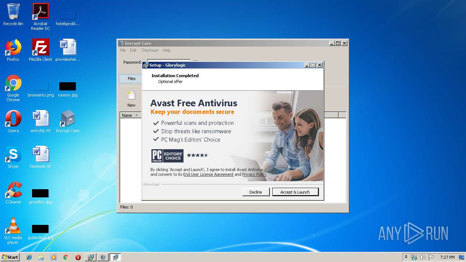466x262 pixels.
Task: Open Chrome from the taskbar
Action: coord(66,257)
